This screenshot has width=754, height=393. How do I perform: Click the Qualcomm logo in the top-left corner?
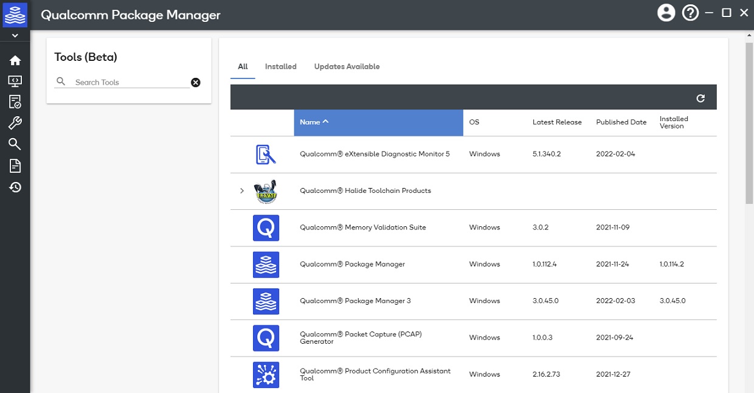tap(15, 15)
